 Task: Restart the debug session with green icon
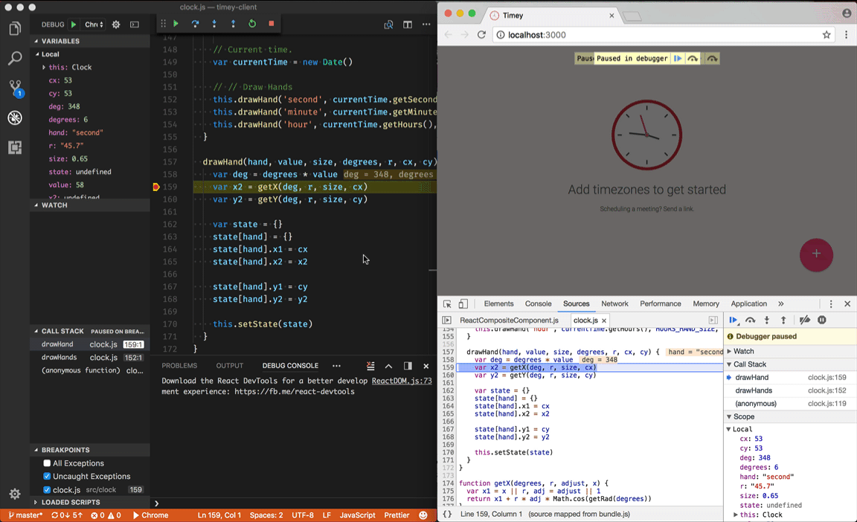click(252, 24)
